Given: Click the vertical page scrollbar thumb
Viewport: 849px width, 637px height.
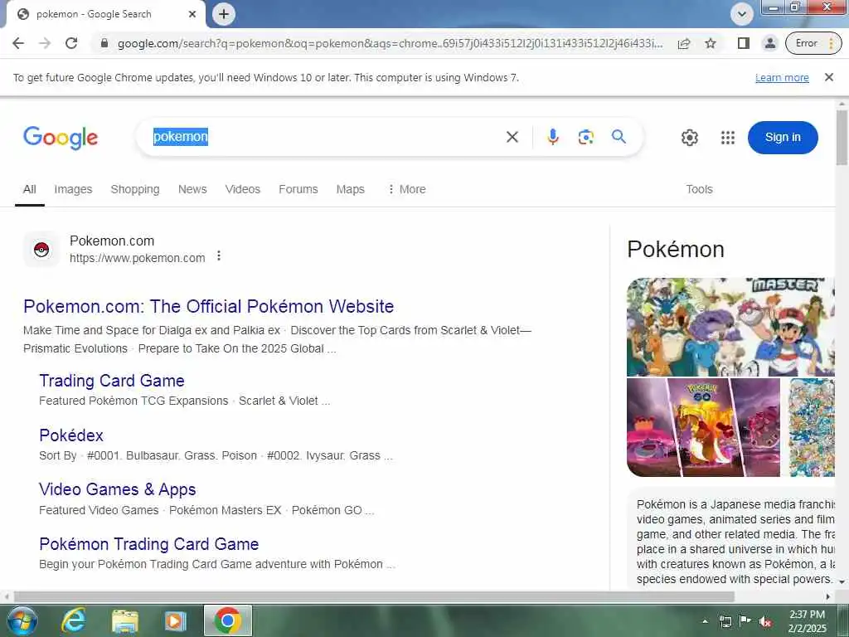Looking at the screenshot, I should [x=842, y=138].
